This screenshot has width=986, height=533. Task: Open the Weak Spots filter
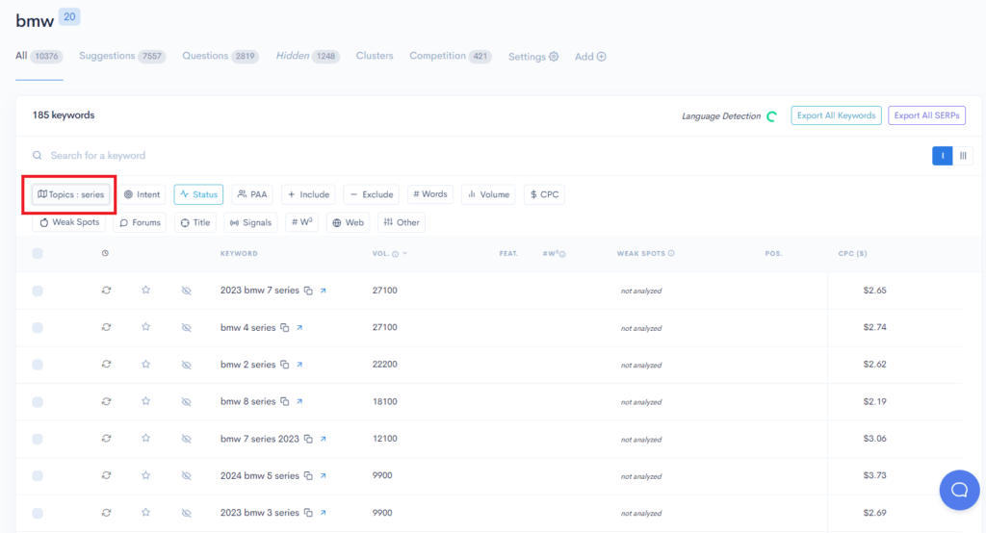pyautogui.click(x=69, y=222)
